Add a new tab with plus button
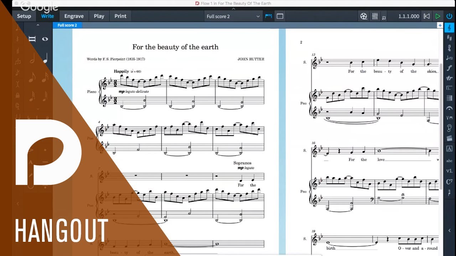Screen dimensions: 456x256 pyautogui.click(x=440, y=25)
